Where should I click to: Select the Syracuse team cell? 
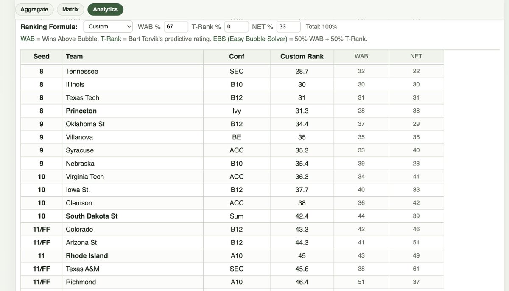pyautogui.click(x=133, y=150)
